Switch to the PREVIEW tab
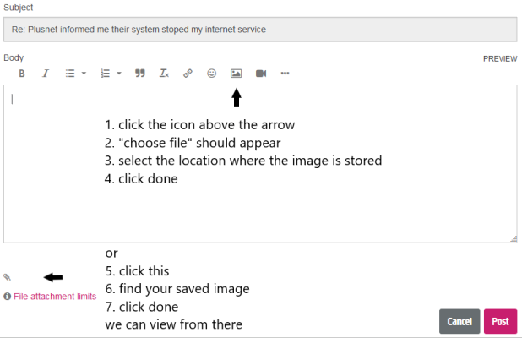This screenshot has width=522, height=338. click(500, 59)
